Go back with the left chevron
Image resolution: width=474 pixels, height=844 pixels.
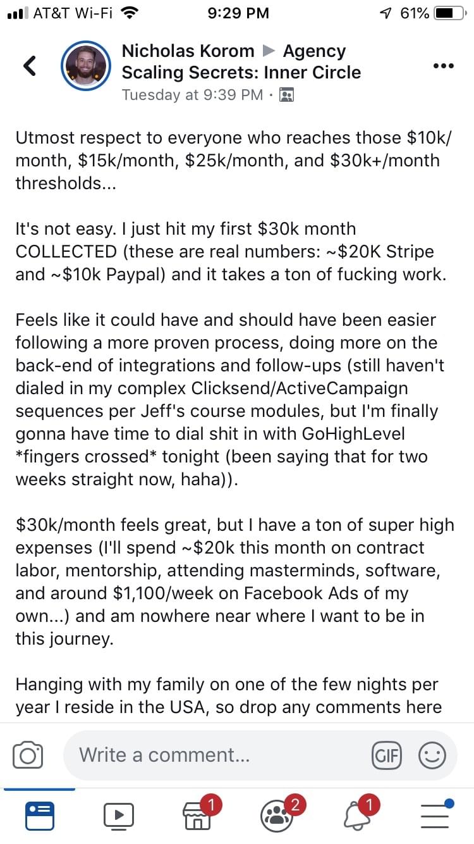pos(29,65)
